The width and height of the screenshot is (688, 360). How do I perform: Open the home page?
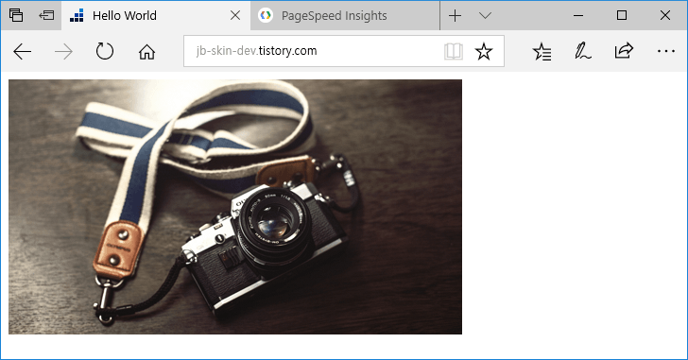point(146,52)
